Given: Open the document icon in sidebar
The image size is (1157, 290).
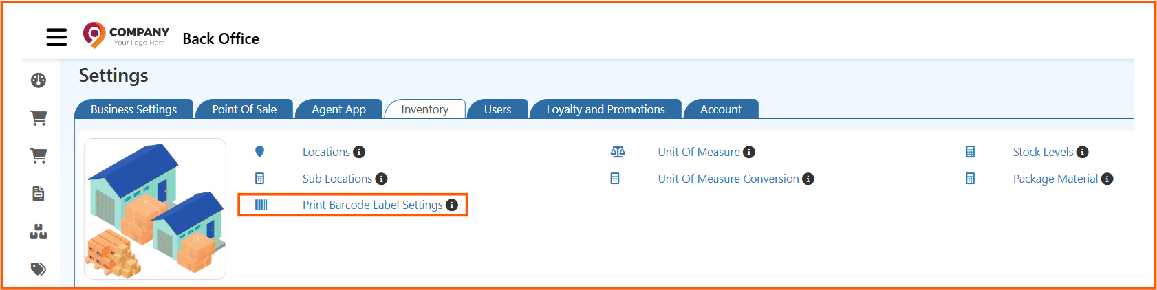Looking at the screenshot, I should pos(39,194).
